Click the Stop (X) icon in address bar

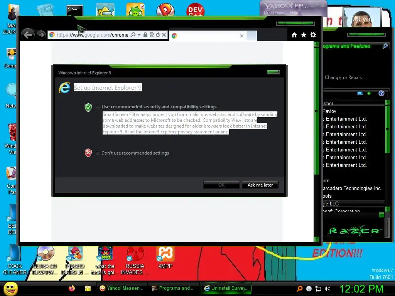pos(164,35)
